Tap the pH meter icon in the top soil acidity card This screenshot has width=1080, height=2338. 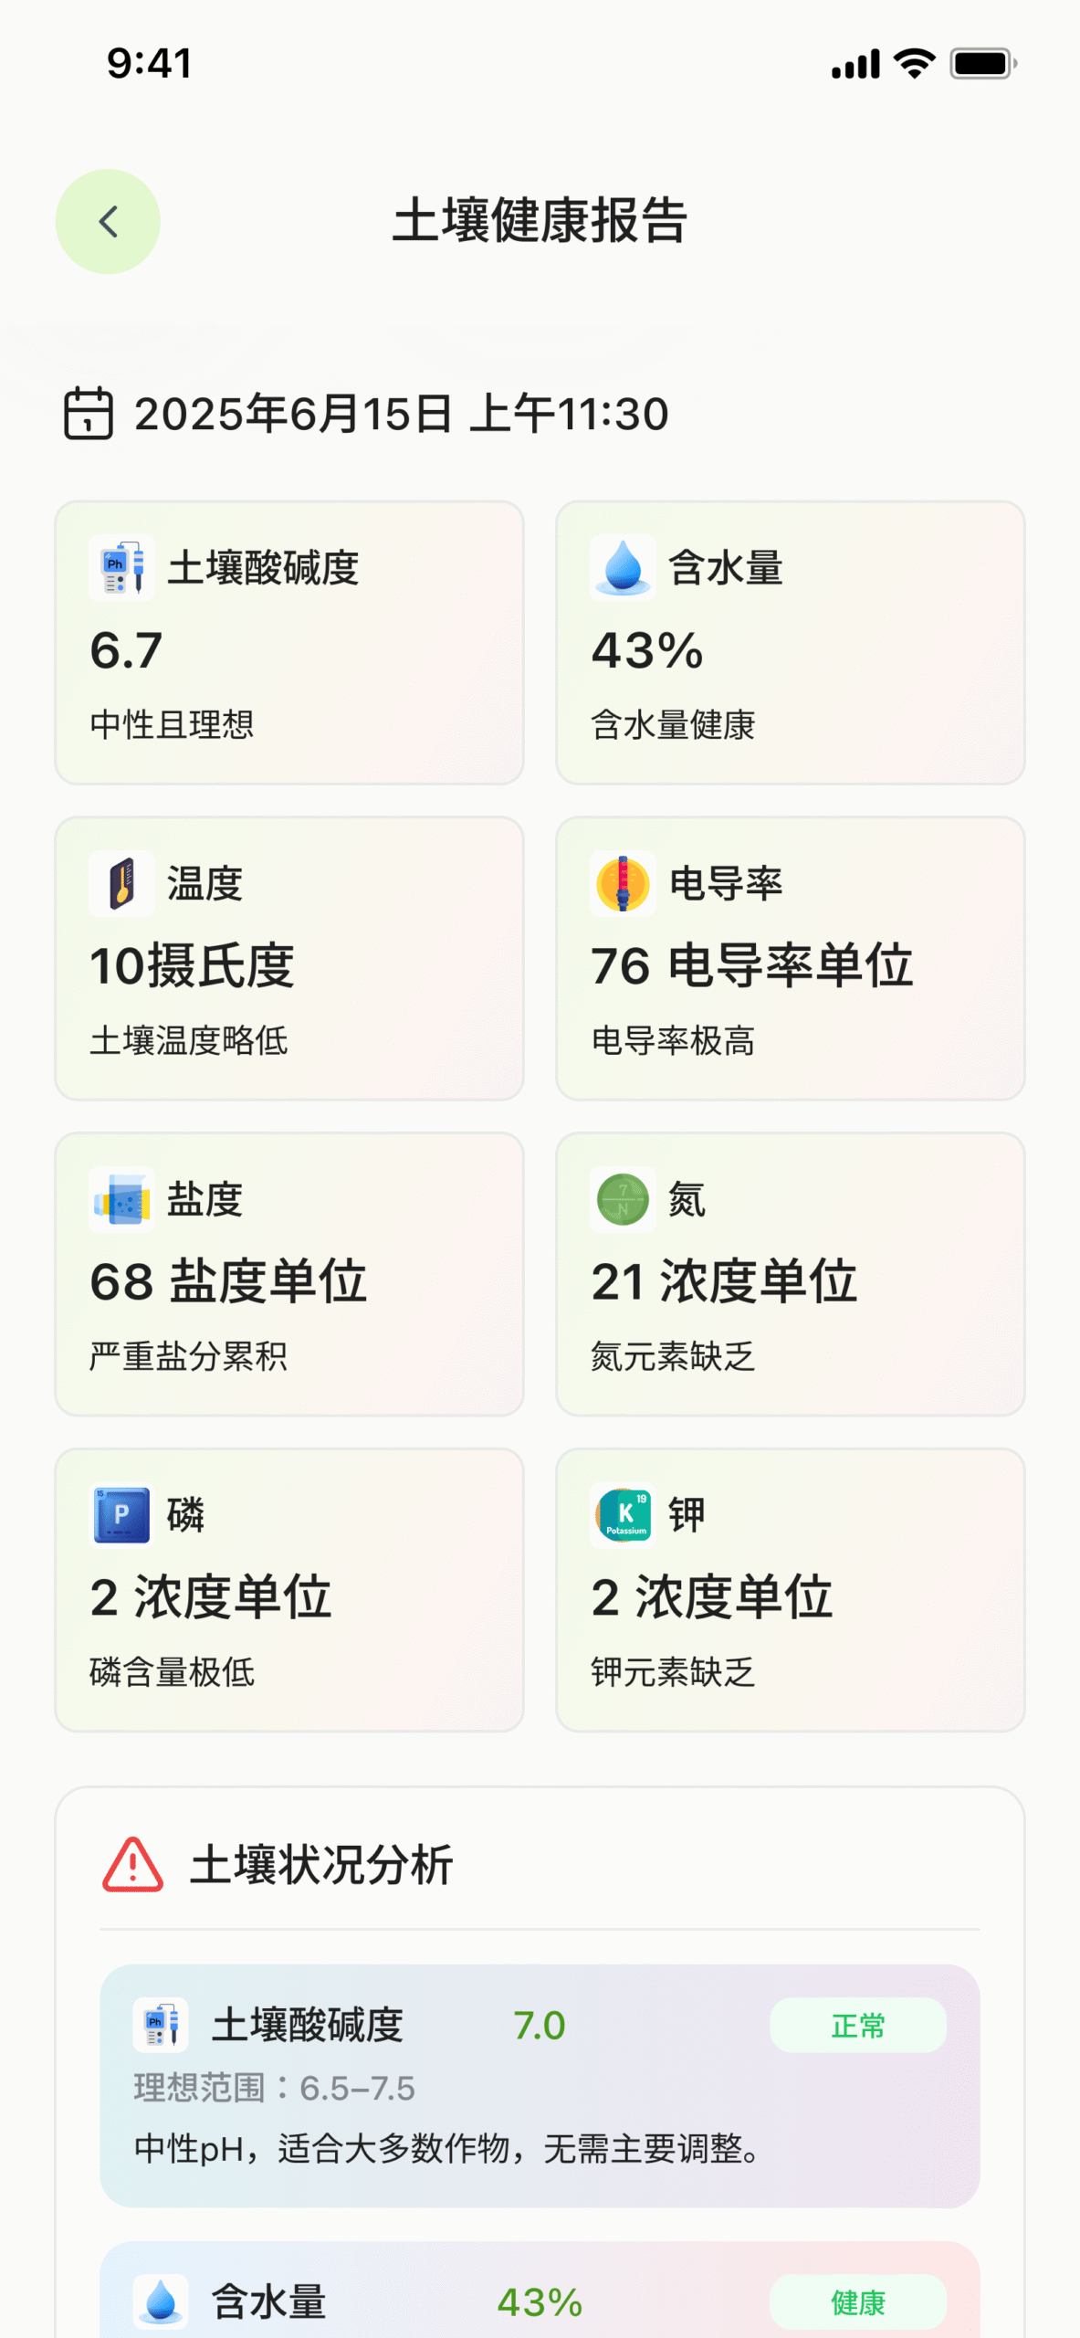coord(121,567)
